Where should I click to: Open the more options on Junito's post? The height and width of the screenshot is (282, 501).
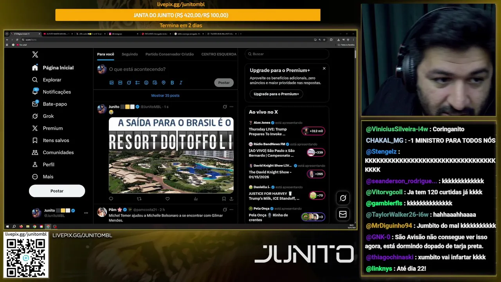click(x=231, y=107)
